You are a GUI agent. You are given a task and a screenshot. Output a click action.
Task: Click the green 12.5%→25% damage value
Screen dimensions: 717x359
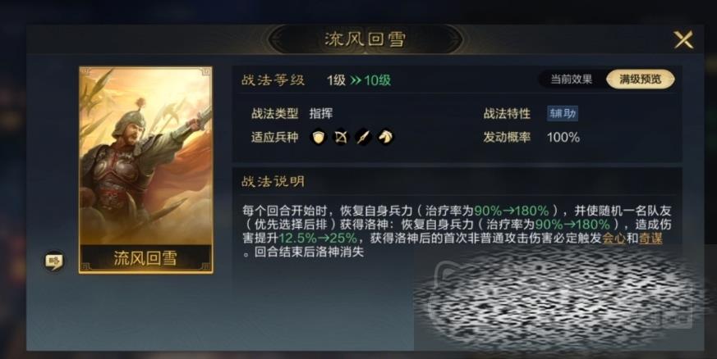coord(318,239)
